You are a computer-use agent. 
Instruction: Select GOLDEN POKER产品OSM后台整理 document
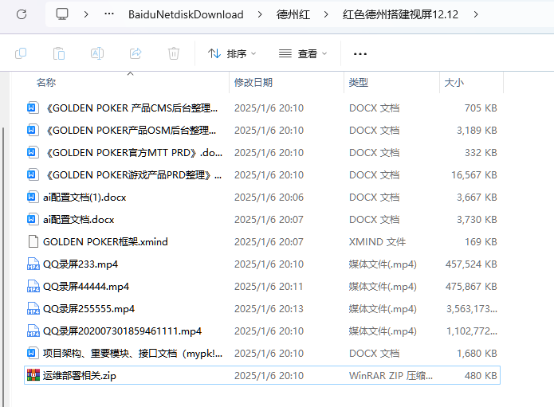click(x=262, y=131)
